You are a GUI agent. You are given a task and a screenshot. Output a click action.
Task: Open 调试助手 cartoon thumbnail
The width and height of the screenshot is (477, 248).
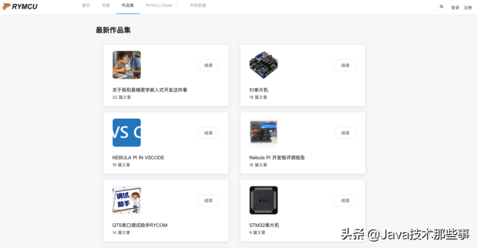pos(127,200)
